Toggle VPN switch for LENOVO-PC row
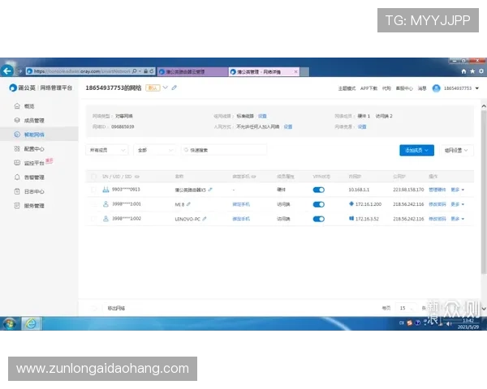Image resolution: width=487 pixels, height=389 pixels. coord(319,219)
